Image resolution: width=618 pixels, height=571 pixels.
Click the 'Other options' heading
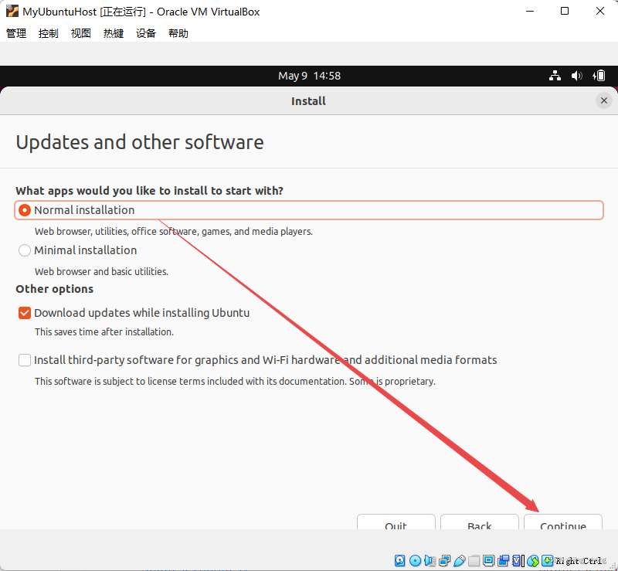(54, 289)
